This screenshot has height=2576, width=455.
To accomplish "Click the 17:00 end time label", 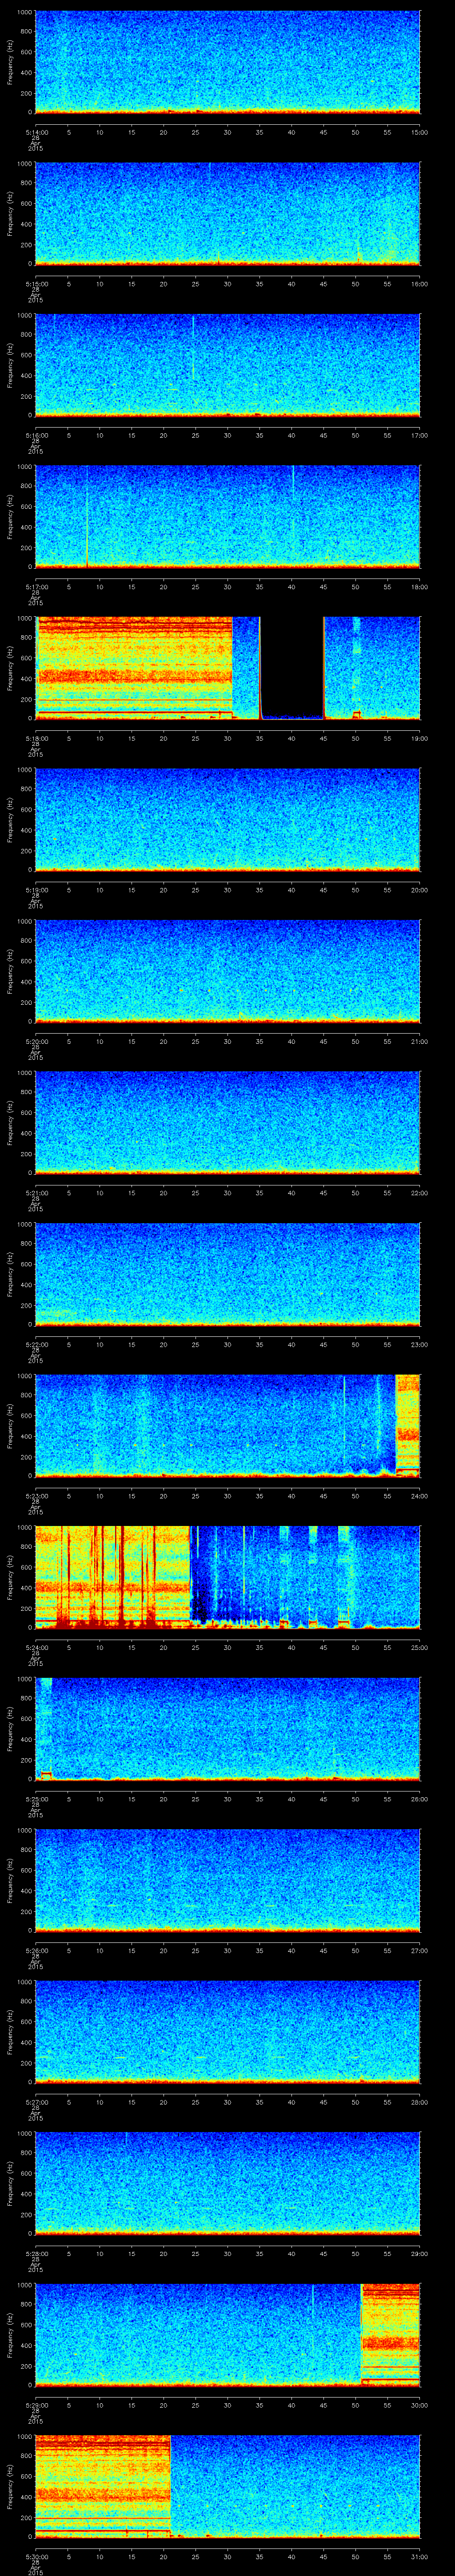I will click(420, 435).
